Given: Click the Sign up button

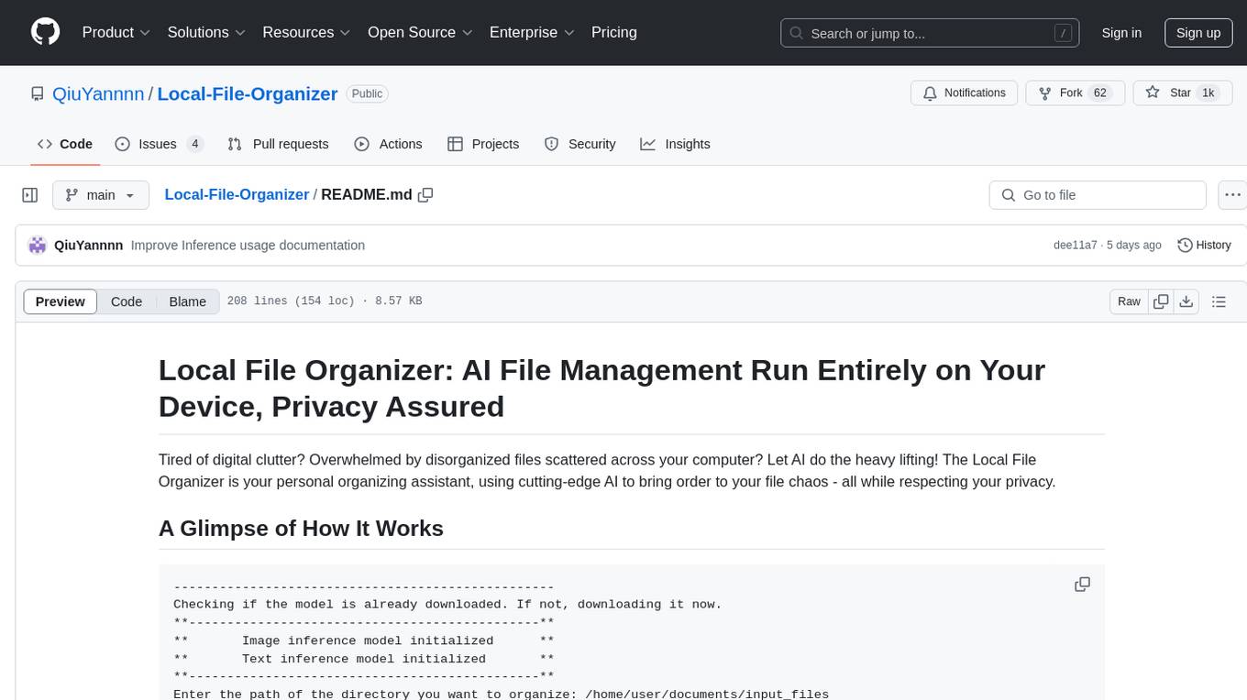Looking at the screenshot, I should 1198,33.
